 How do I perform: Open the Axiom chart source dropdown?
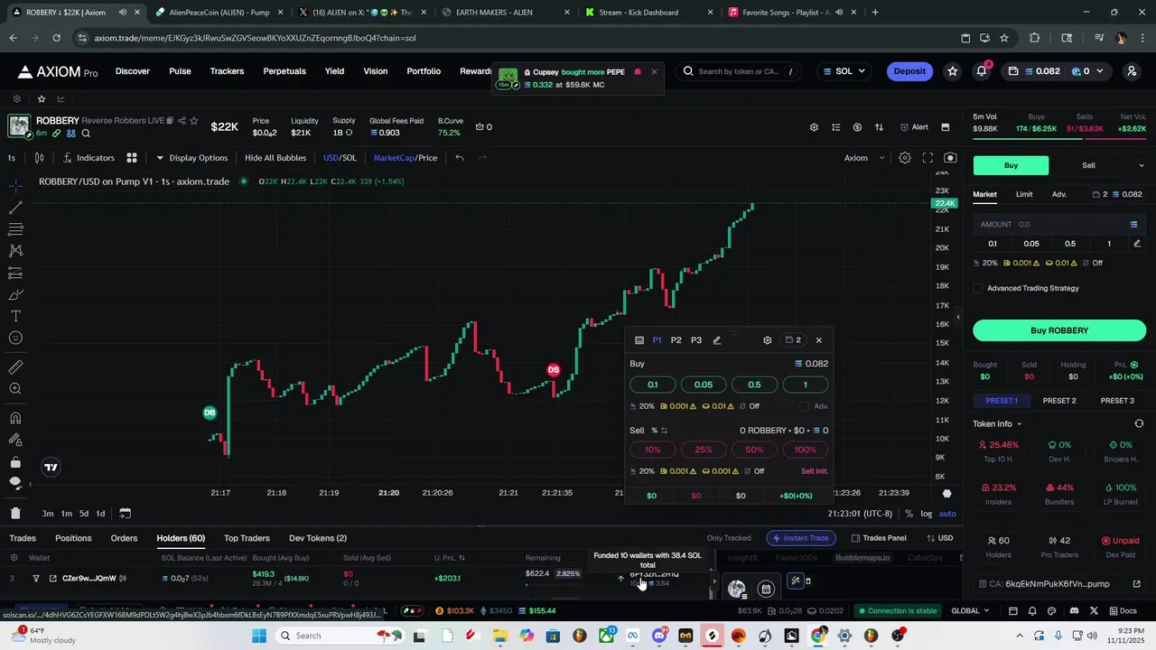click(x=864, y=158)
